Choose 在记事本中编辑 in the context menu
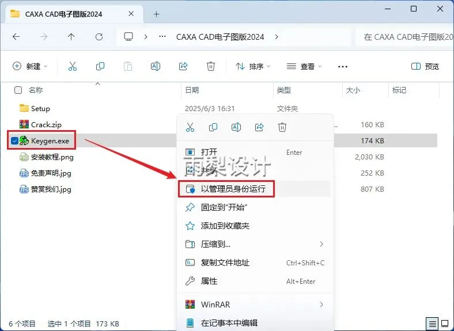 [255, 323]
